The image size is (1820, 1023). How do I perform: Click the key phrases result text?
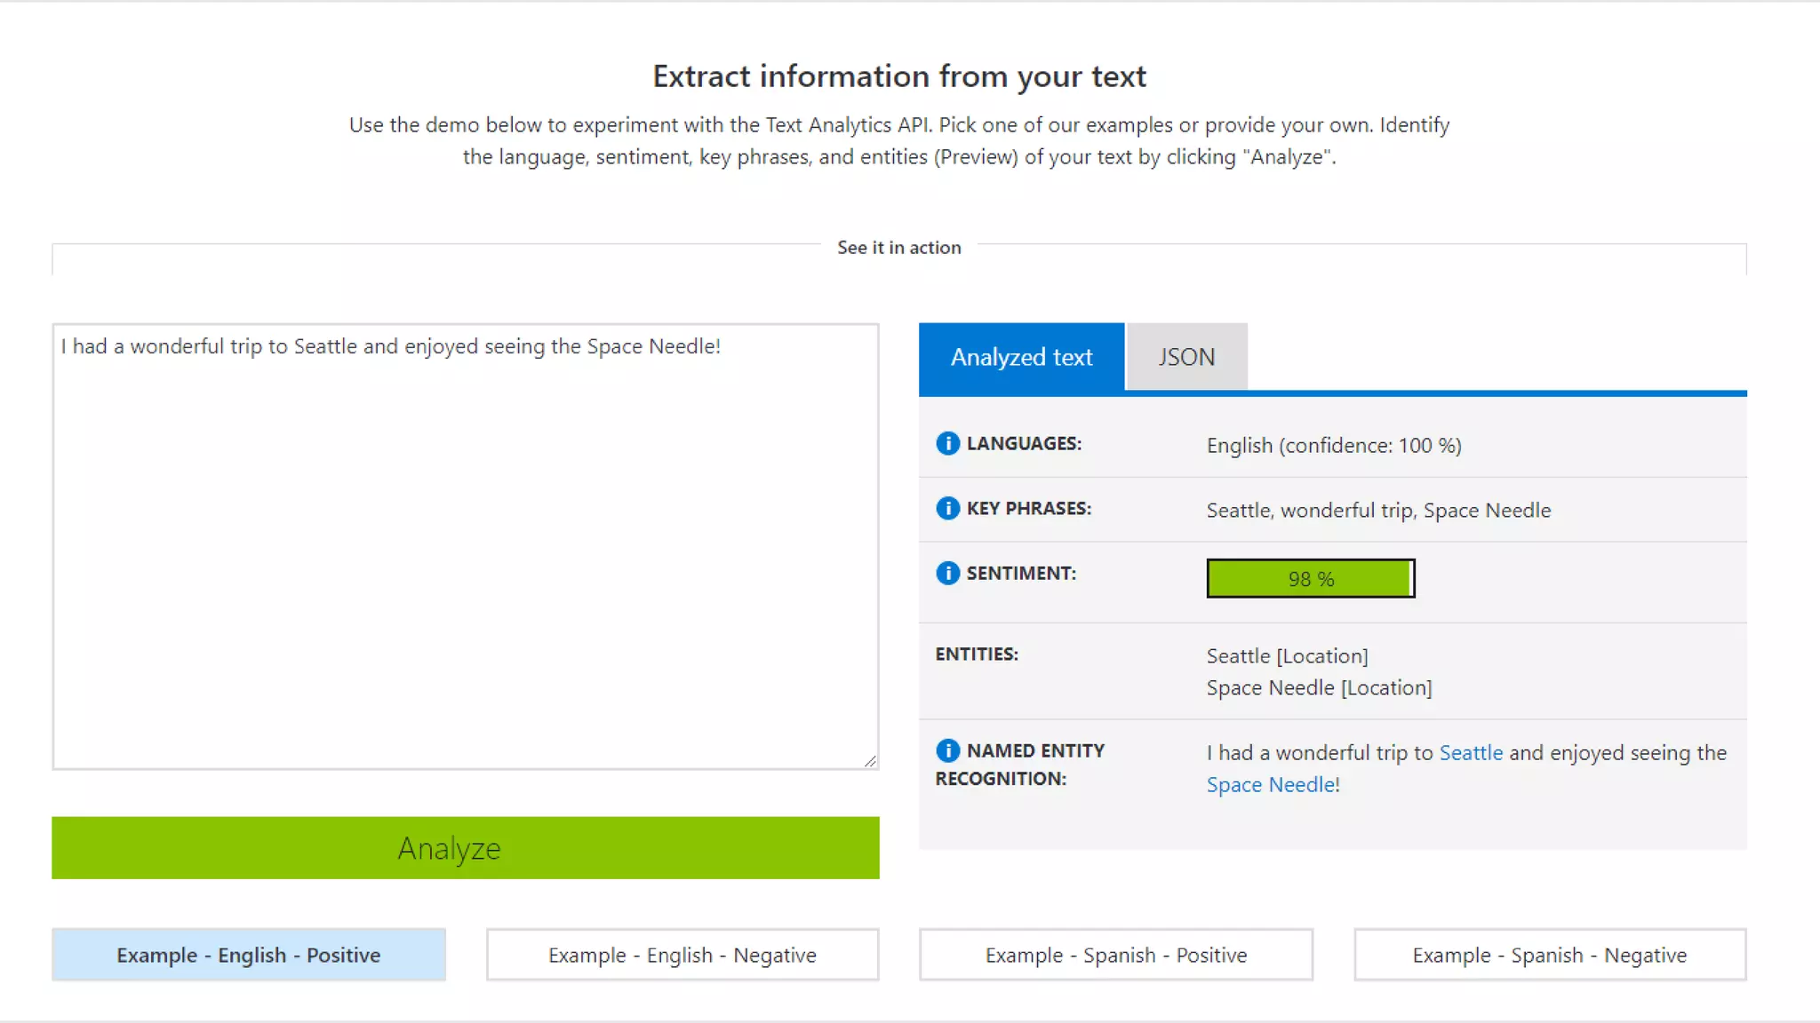click(1377, 511)
